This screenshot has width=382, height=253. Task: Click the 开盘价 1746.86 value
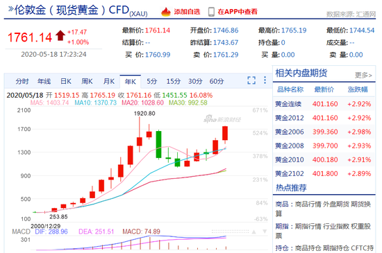[x=226, y=30]
